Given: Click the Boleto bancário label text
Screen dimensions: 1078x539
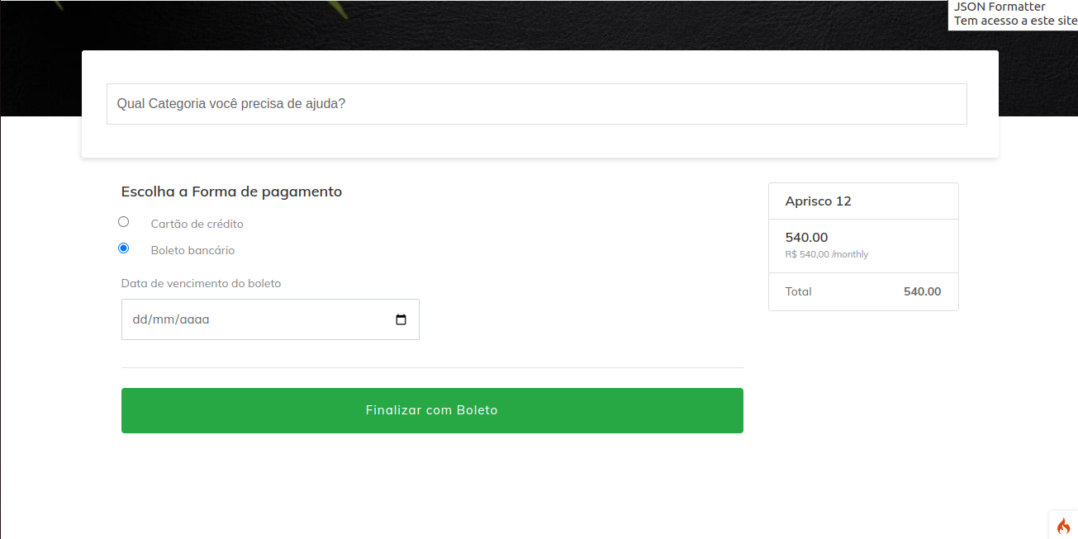Looking at the screenshot, I should pyautogui.click(x=192, y=250).
